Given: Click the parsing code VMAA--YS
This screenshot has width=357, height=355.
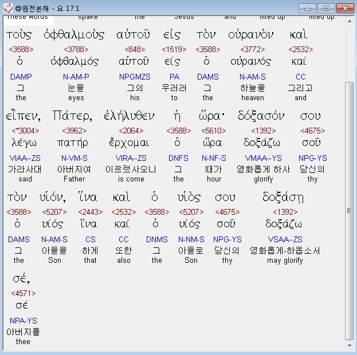Looking at the screenshot, I should coord(264,158).
